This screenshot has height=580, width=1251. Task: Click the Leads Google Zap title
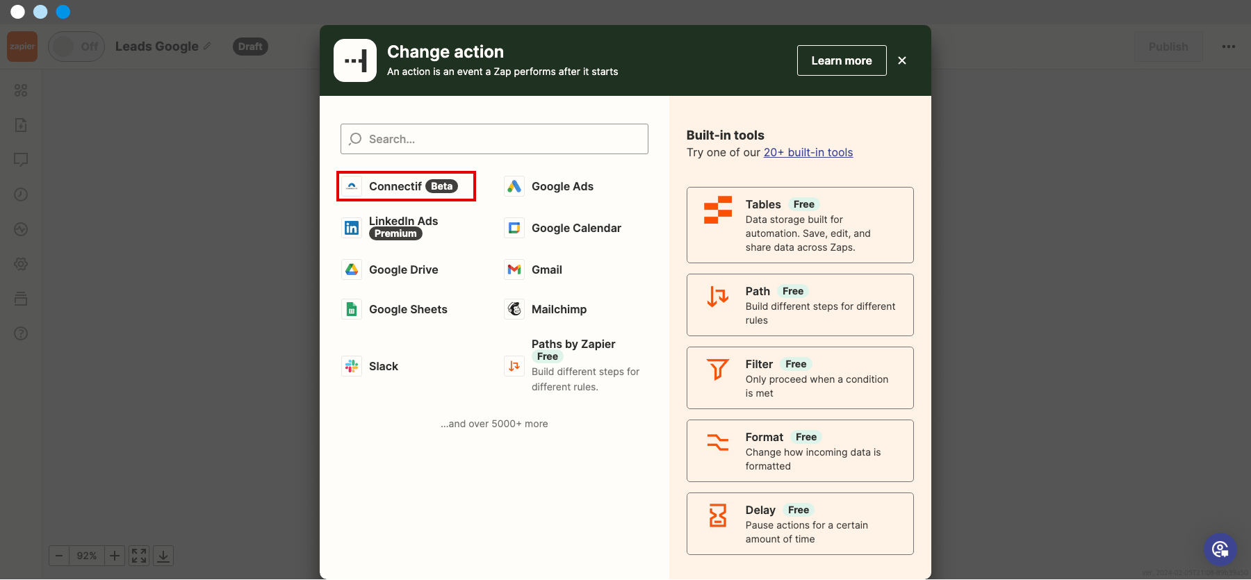point(157,47)
